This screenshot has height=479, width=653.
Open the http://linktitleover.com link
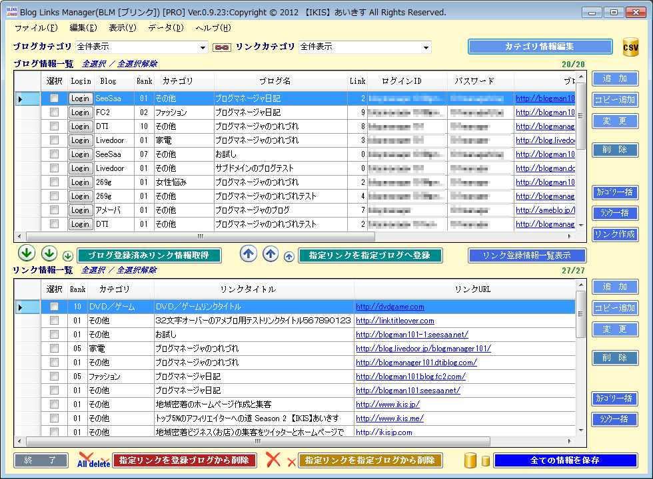395,321
